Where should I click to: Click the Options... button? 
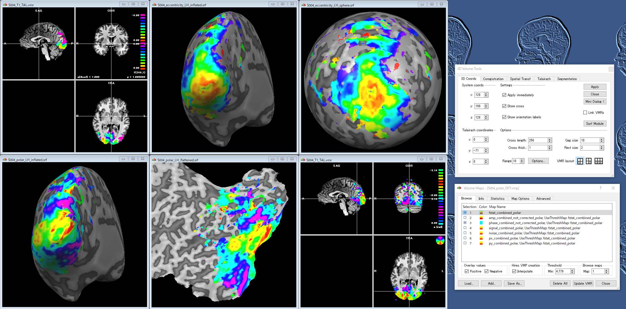[538, 161]
